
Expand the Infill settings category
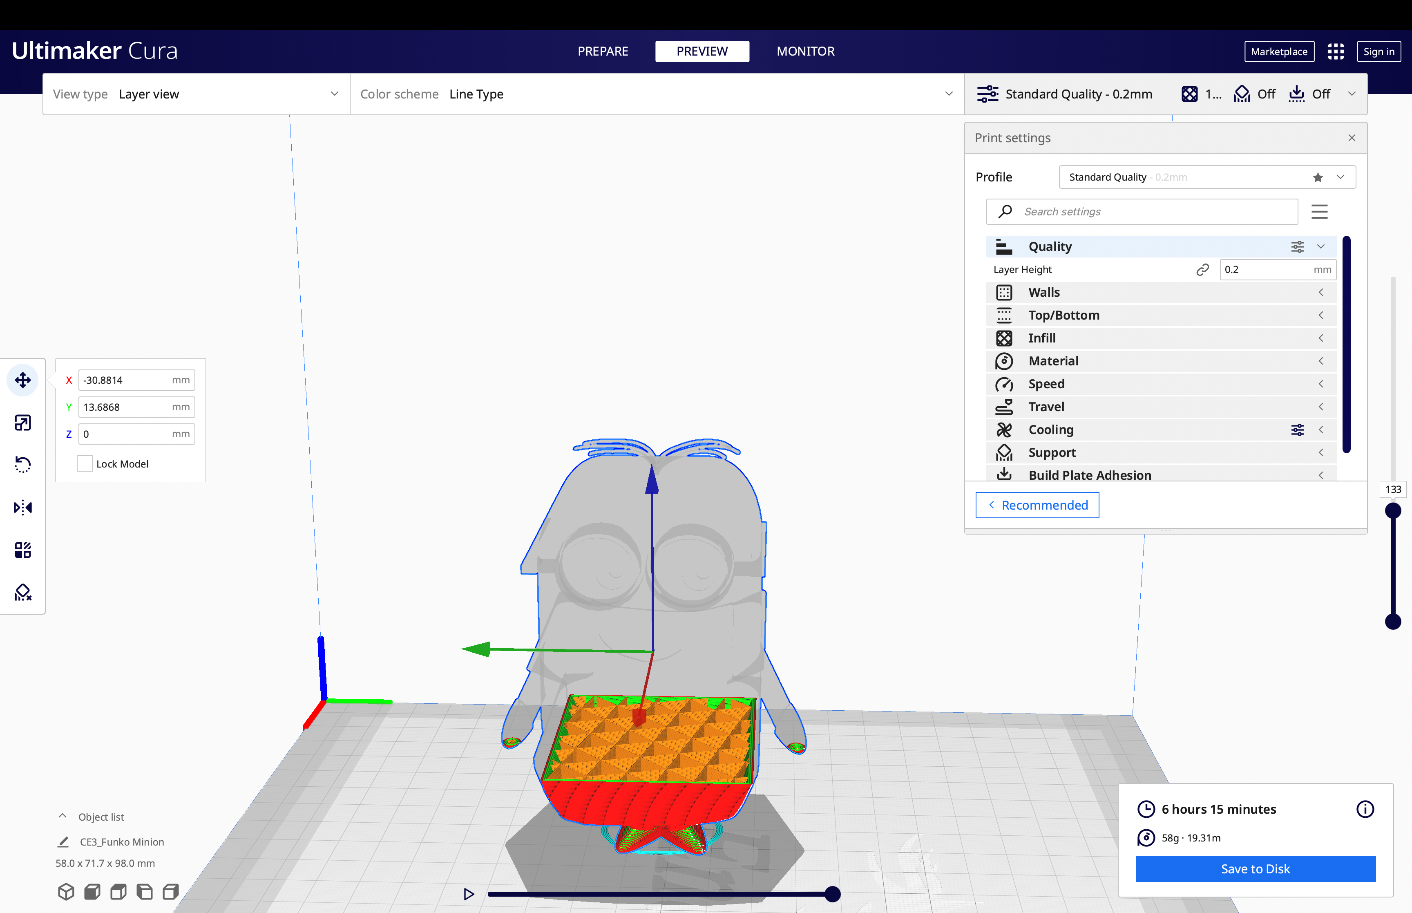click(1161, 338)
